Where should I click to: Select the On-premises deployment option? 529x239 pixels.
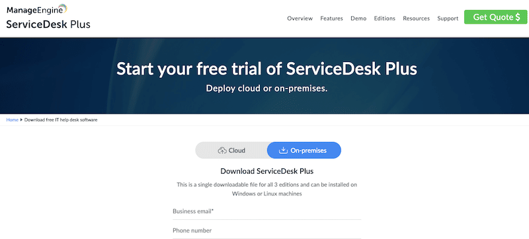[304, 150]
